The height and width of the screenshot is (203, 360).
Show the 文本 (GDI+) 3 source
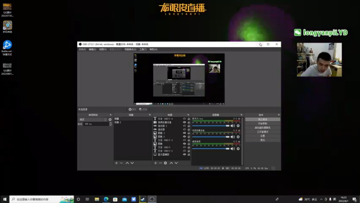click(184, 140)
